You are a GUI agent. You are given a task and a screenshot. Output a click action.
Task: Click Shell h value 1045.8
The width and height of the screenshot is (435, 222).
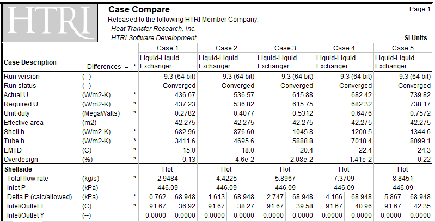(303, 132)
